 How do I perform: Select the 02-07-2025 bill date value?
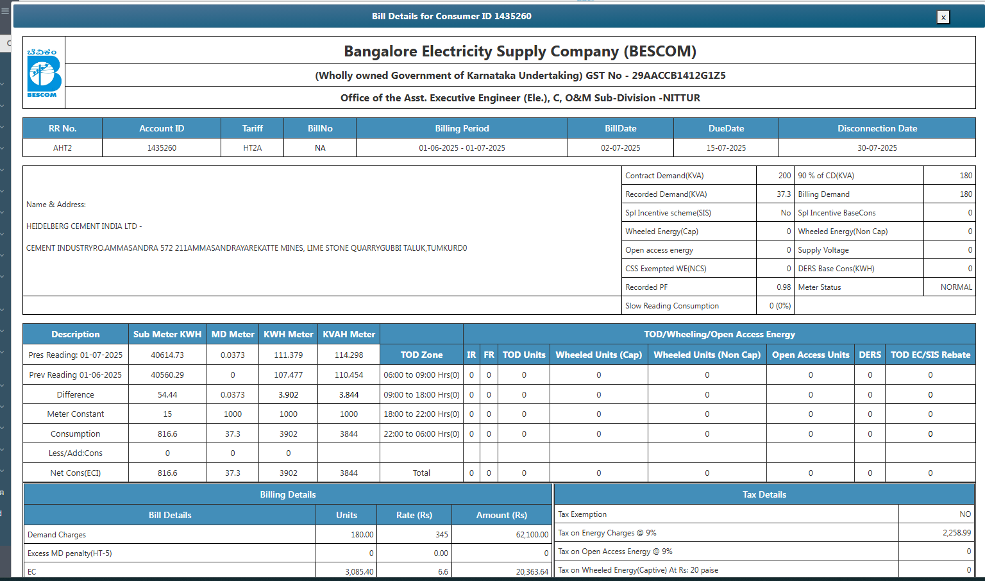pos(620,148)
